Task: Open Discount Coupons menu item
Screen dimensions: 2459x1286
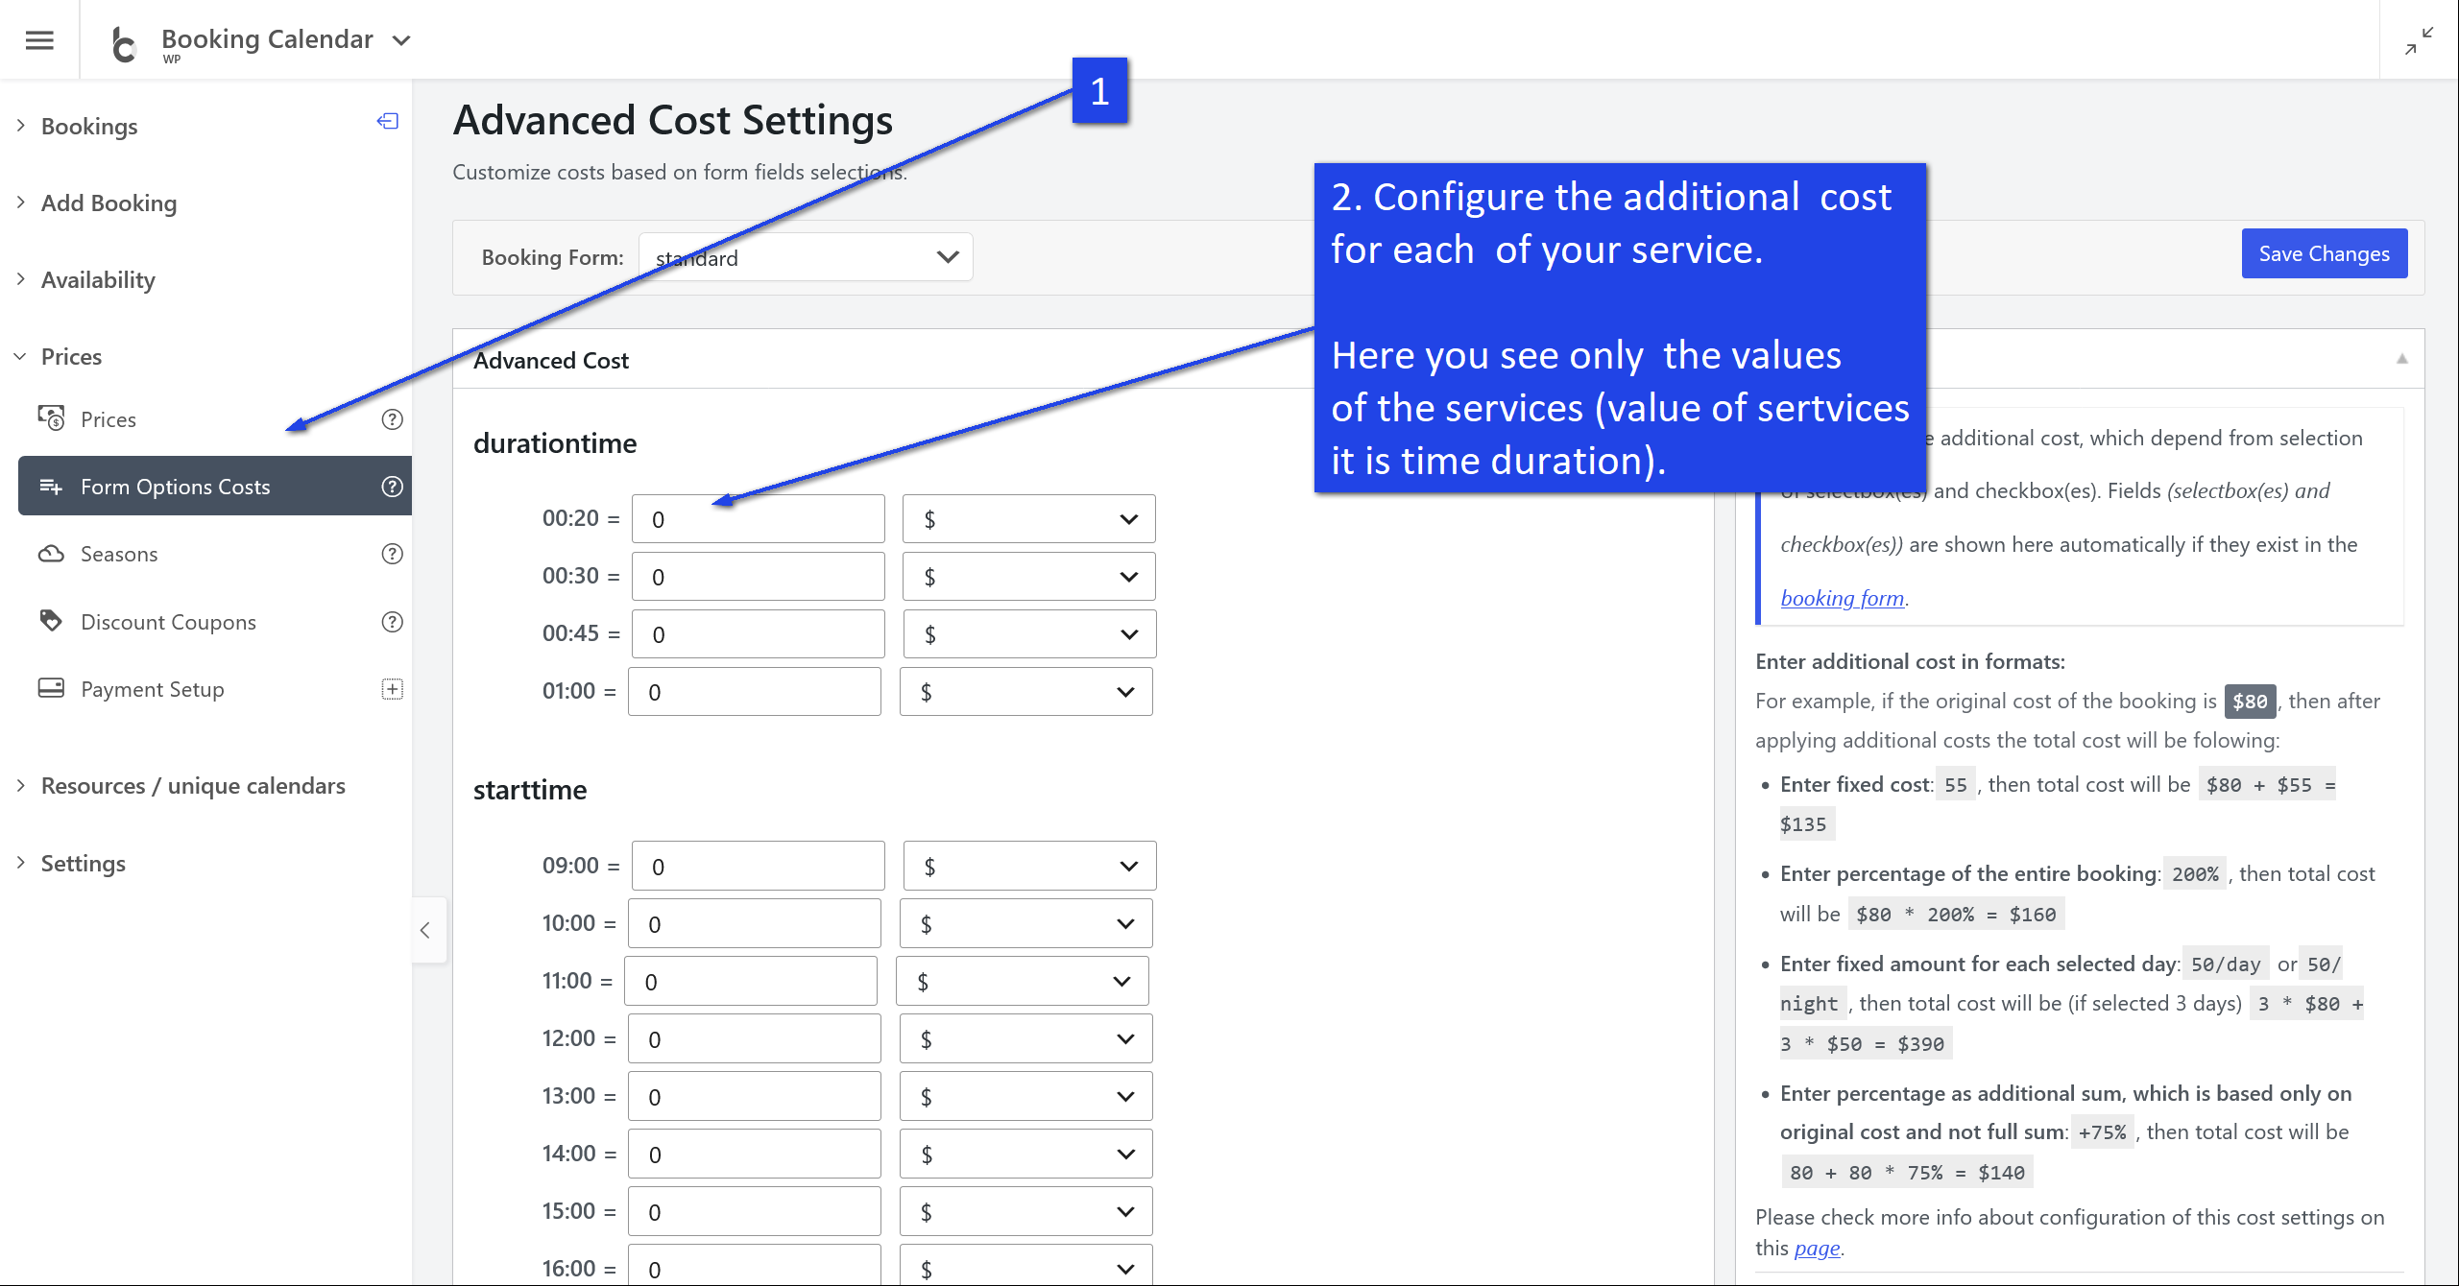Action: 168,622
